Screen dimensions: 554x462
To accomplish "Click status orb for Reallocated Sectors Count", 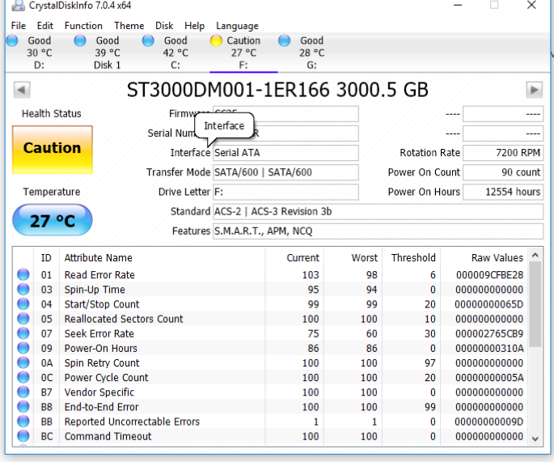I will click(x=23, y=319).
